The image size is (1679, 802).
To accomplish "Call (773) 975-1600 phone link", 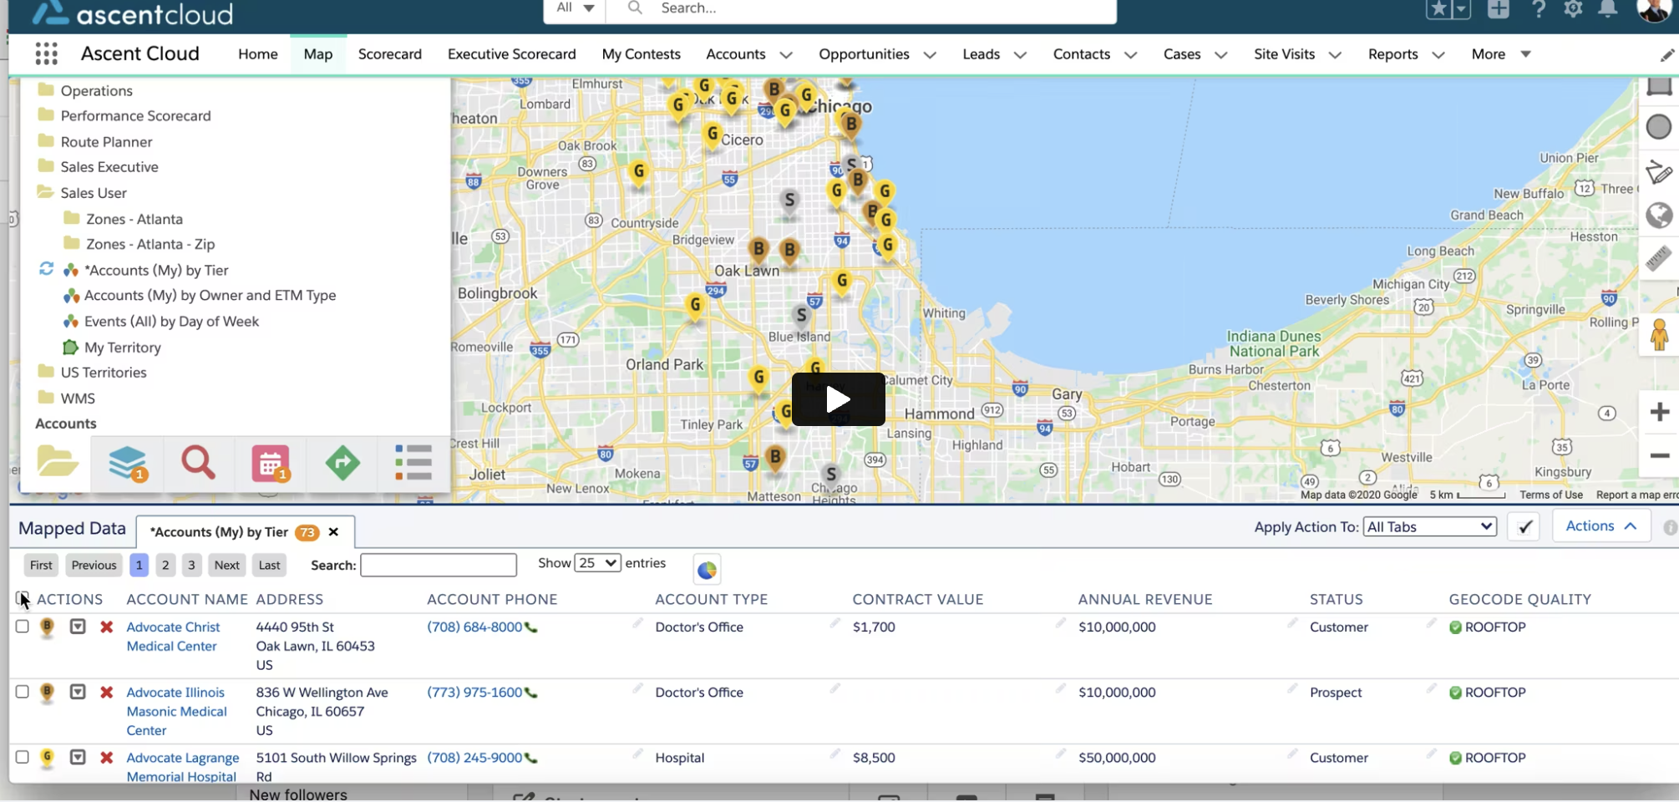I will (474, 693).
